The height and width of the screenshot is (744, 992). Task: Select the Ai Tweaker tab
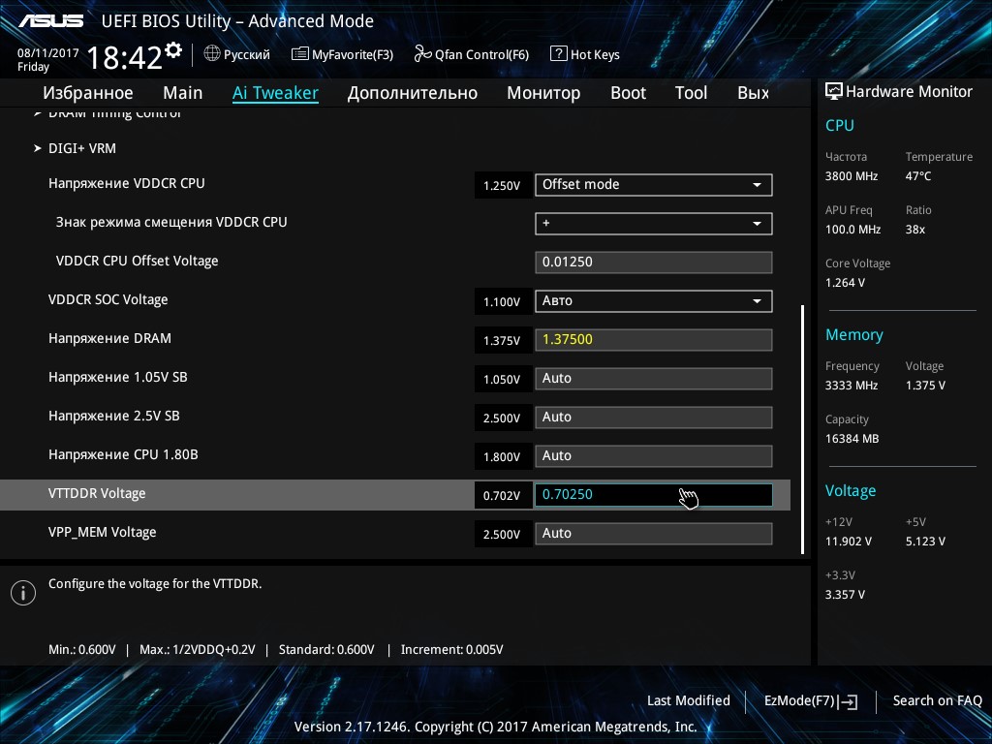[x=275, y=93]
